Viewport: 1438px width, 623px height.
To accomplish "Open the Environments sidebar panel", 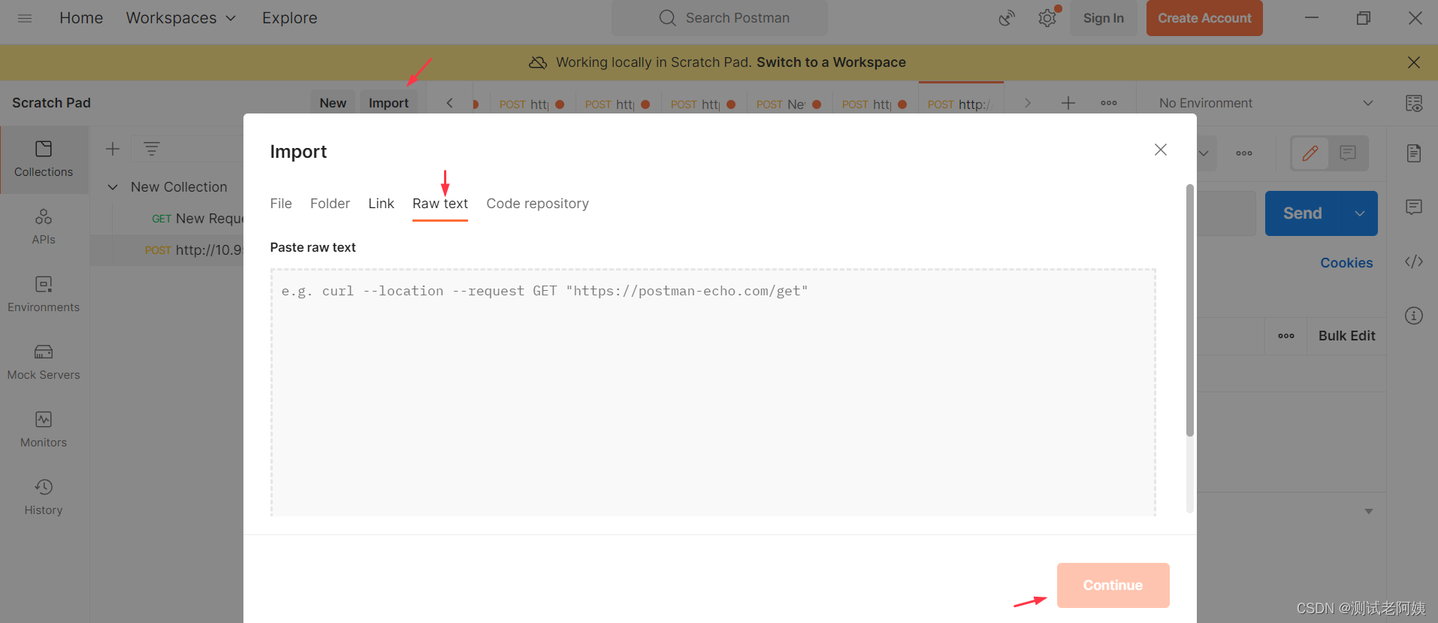I will click(44, 295).
